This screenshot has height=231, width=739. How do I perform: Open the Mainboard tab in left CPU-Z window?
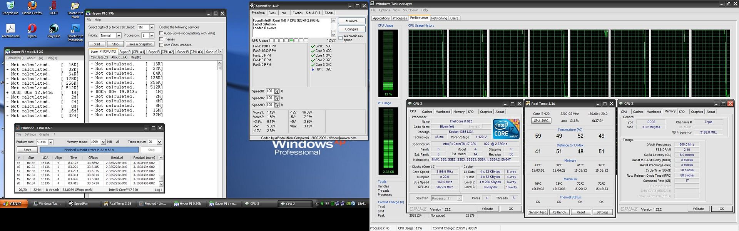[443, 112]
